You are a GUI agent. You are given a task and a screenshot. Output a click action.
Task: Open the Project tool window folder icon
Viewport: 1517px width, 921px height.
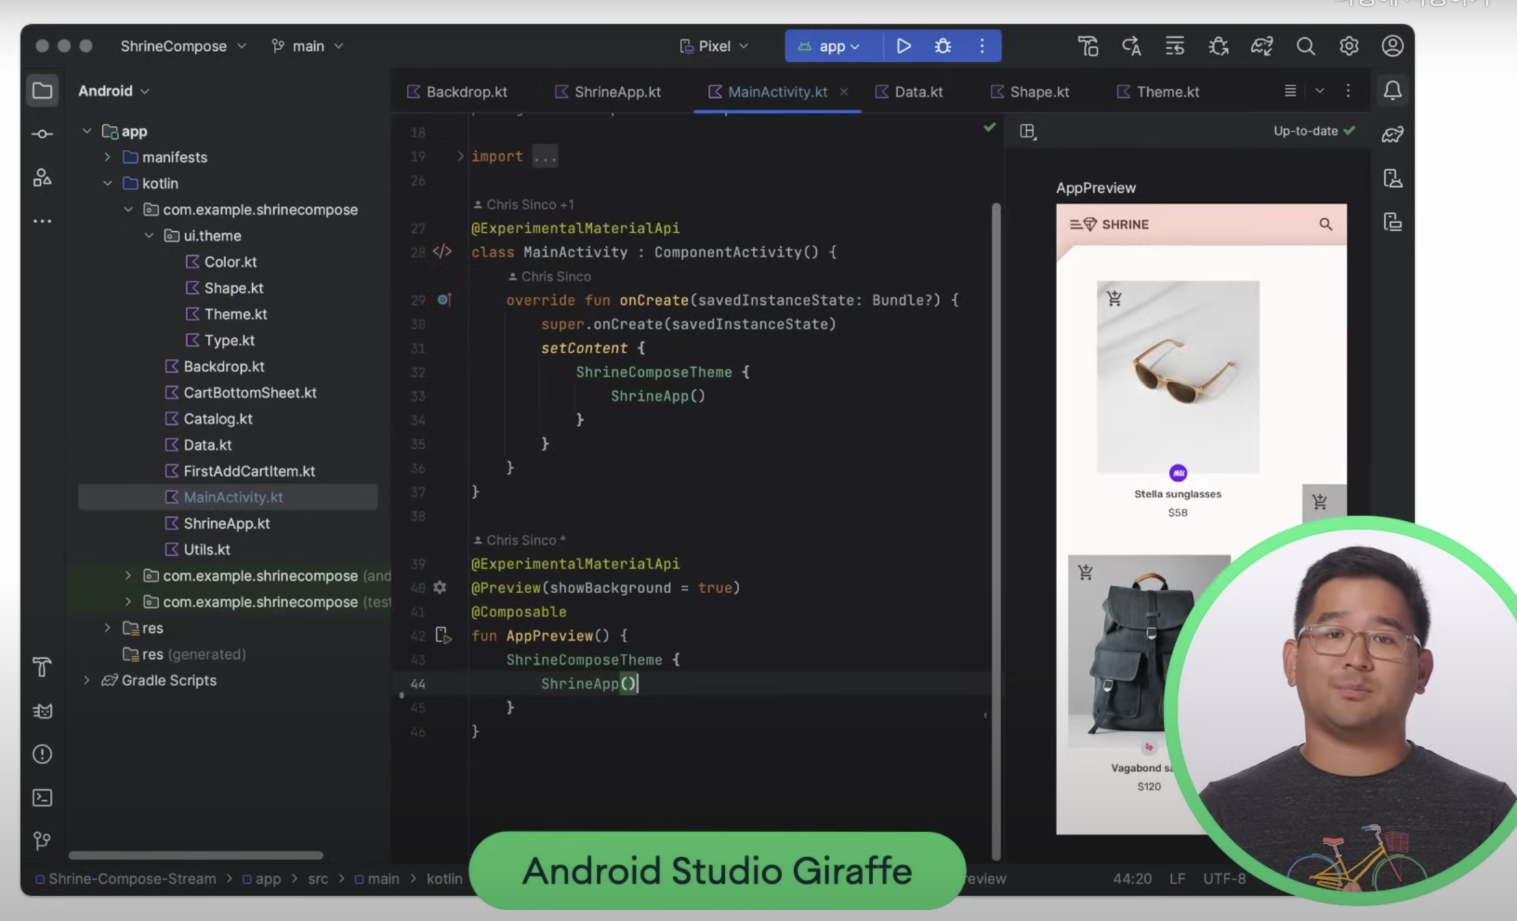click(x=42, y=91)
